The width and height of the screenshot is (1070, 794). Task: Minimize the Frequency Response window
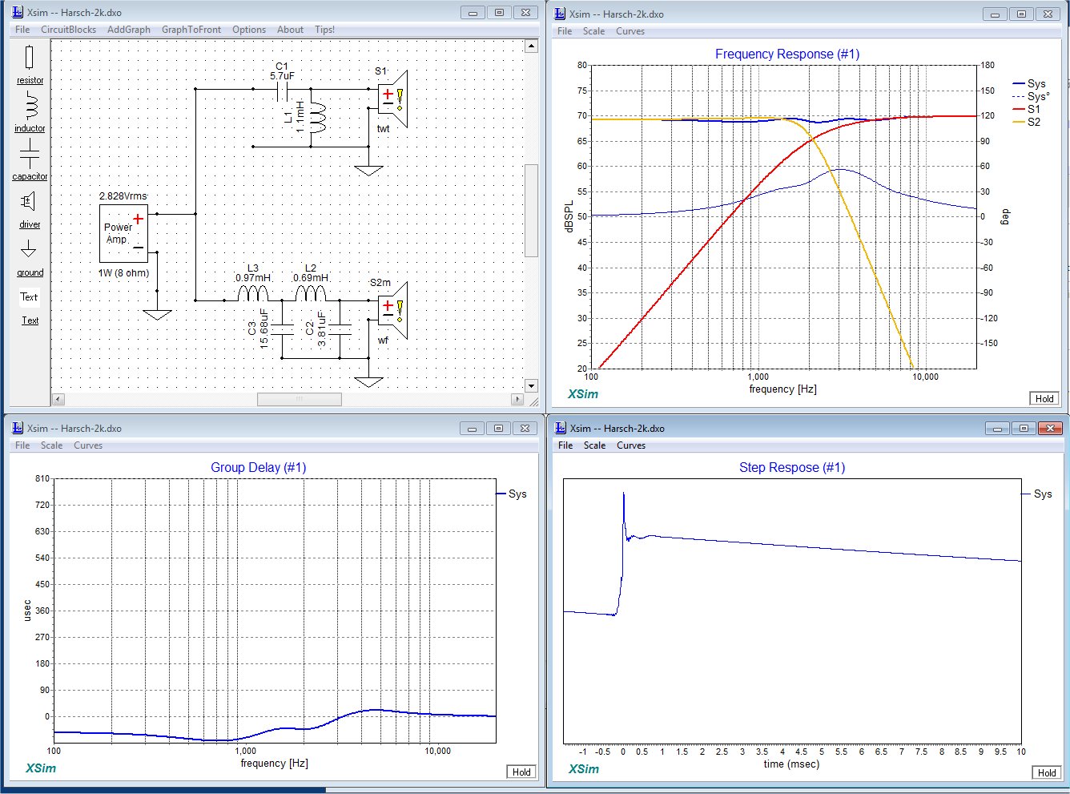996,14
